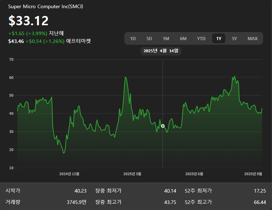
Task: Click the 43.75 intraday high value
Action: 170,202
